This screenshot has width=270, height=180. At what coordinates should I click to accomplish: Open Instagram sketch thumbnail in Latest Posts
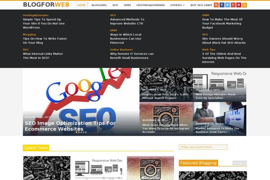point(150,168)
